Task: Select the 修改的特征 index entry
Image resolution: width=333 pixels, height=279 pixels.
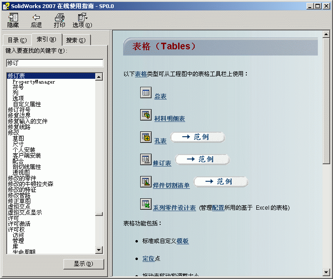Action: (x=22, y=190)
